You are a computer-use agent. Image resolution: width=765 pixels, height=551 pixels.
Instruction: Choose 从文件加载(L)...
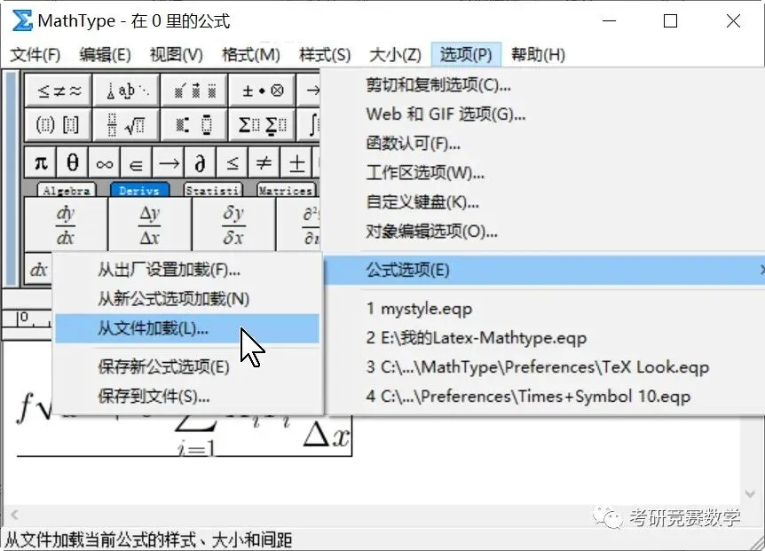(187, 328)
